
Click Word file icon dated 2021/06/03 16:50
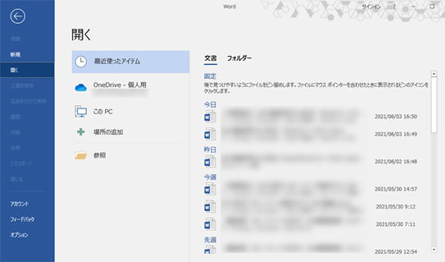click(210, 117)
